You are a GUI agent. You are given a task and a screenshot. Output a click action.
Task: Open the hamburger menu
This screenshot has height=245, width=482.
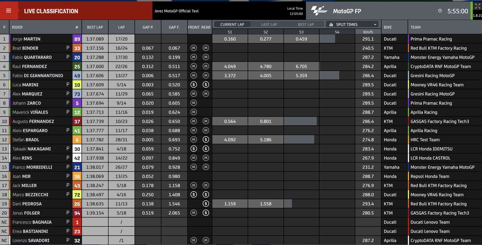[9, 11]
